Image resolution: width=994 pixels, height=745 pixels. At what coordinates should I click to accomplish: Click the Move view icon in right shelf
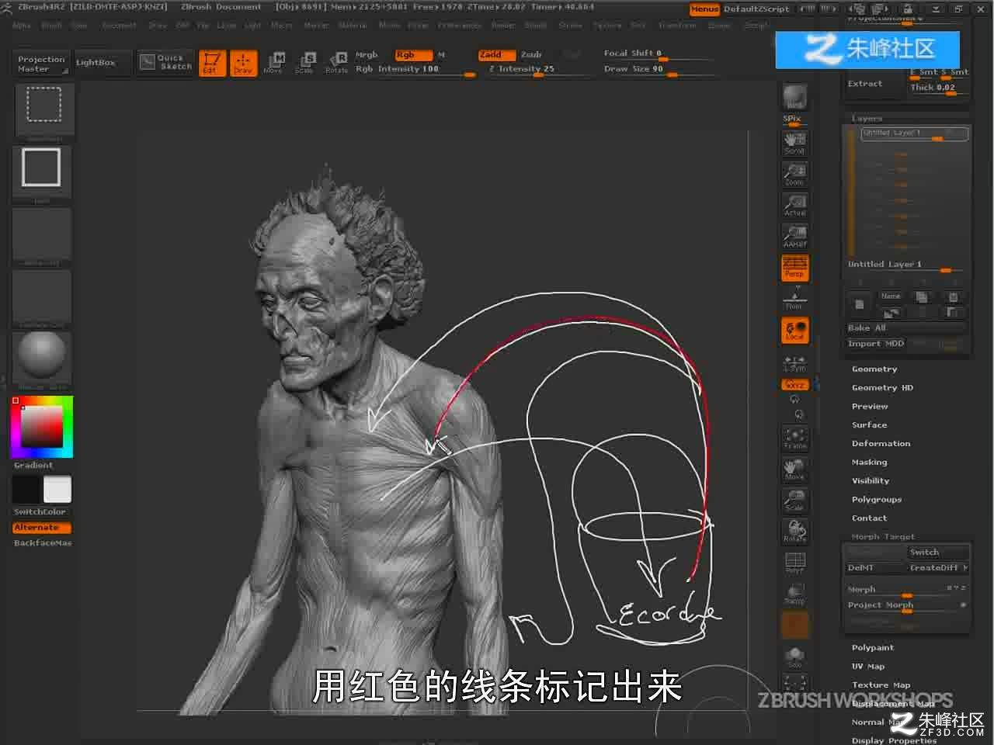[794, 469]
